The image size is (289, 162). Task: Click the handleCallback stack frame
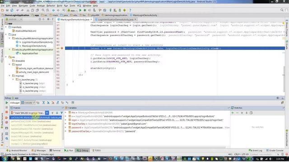[32, 129]
